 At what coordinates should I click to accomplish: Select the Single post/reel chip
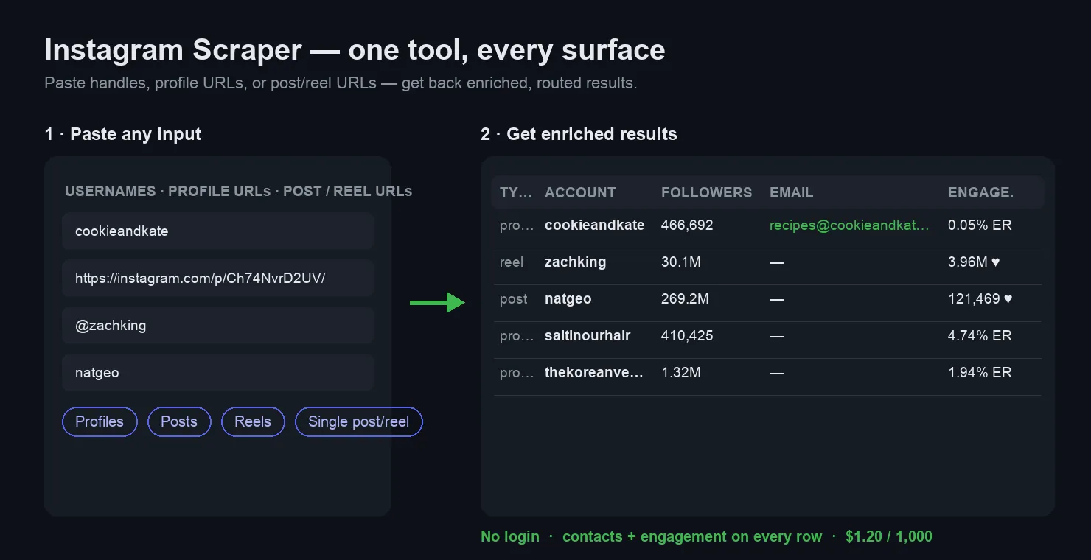(x=358, y=421)
